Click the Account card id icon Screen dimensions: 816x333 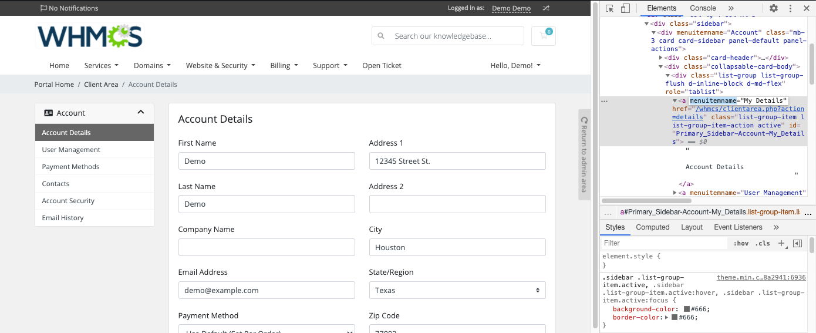pos(49,113)
